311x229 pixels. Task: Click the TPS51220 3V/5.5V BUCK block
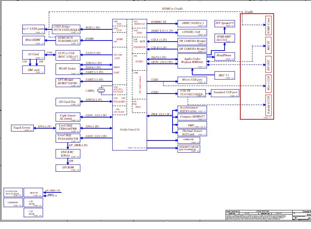[13, 192]
